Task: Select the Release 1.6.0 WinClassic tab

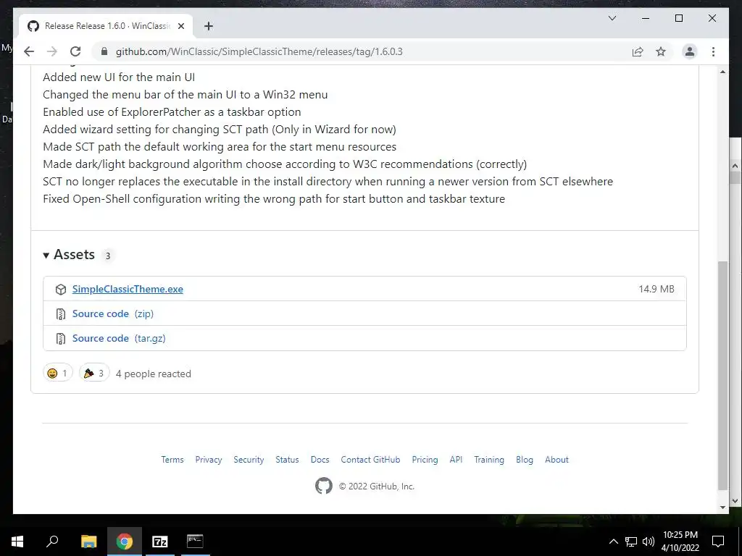Action: pos(107,26)
